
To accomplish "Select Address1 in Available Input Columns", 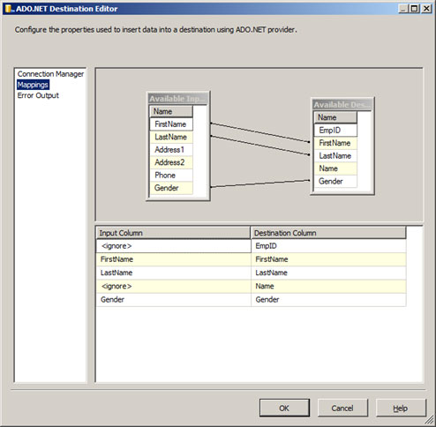I will [171, 150].
